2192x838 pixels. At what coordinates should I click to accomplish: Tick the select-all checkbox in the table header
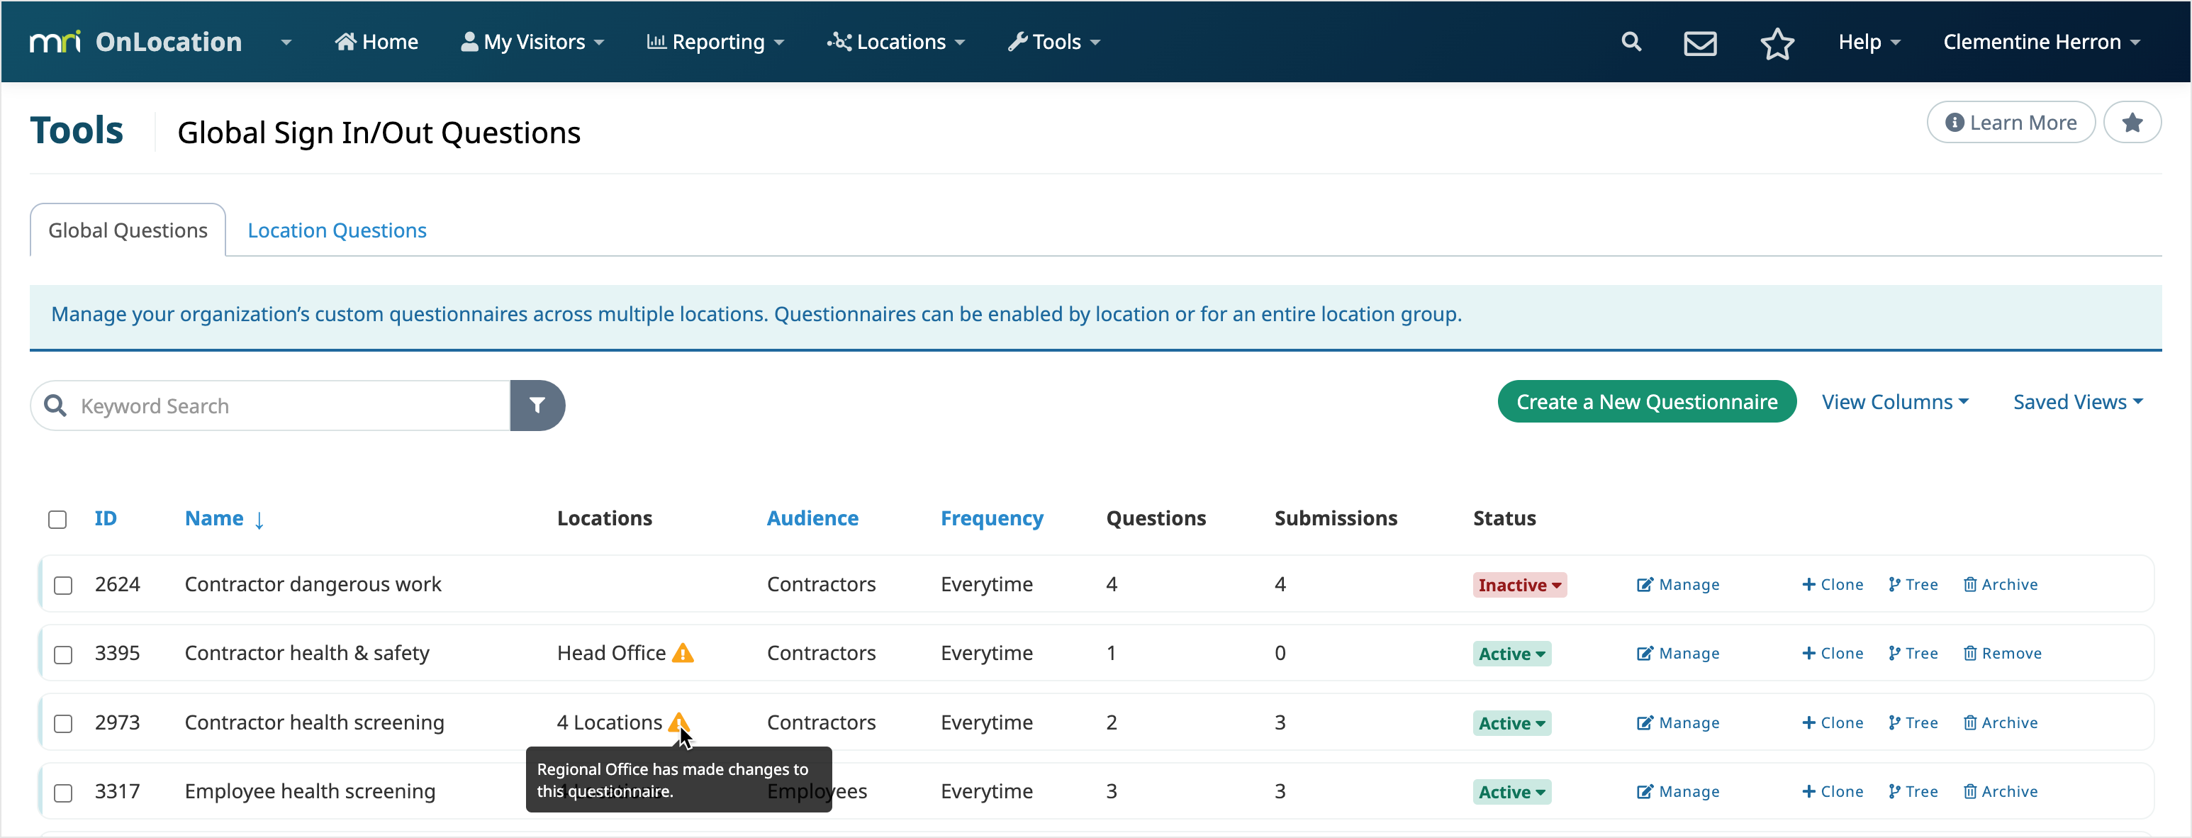57,519
